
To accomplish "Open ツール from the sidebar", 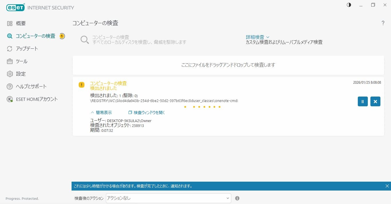I will coord(21,61).
